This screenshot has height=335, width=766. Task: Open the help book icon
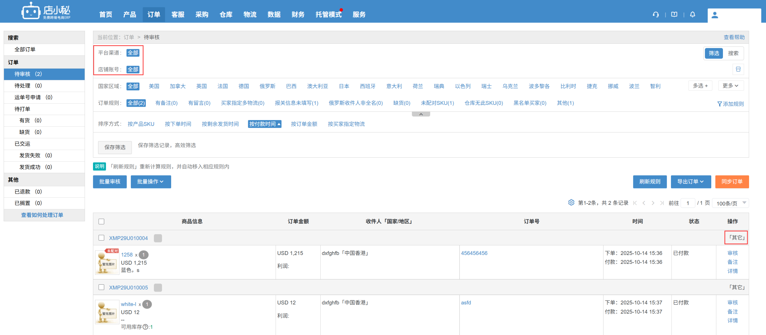[674, 14]
